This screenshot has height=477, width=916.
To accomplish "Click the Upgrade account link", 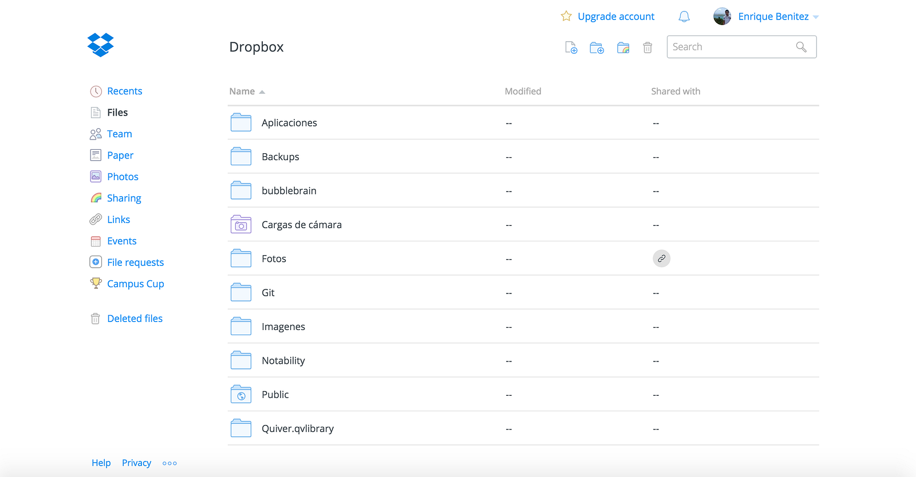I will point(616,17).
